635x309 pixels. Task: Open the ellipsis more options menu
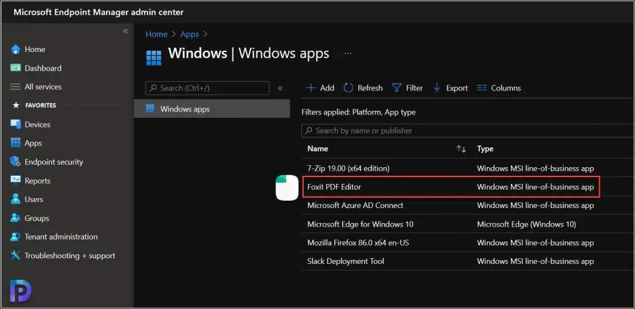pos(348,53)
